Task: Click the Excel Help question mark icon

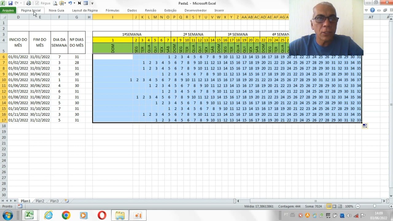Action: tap(372, 10)
